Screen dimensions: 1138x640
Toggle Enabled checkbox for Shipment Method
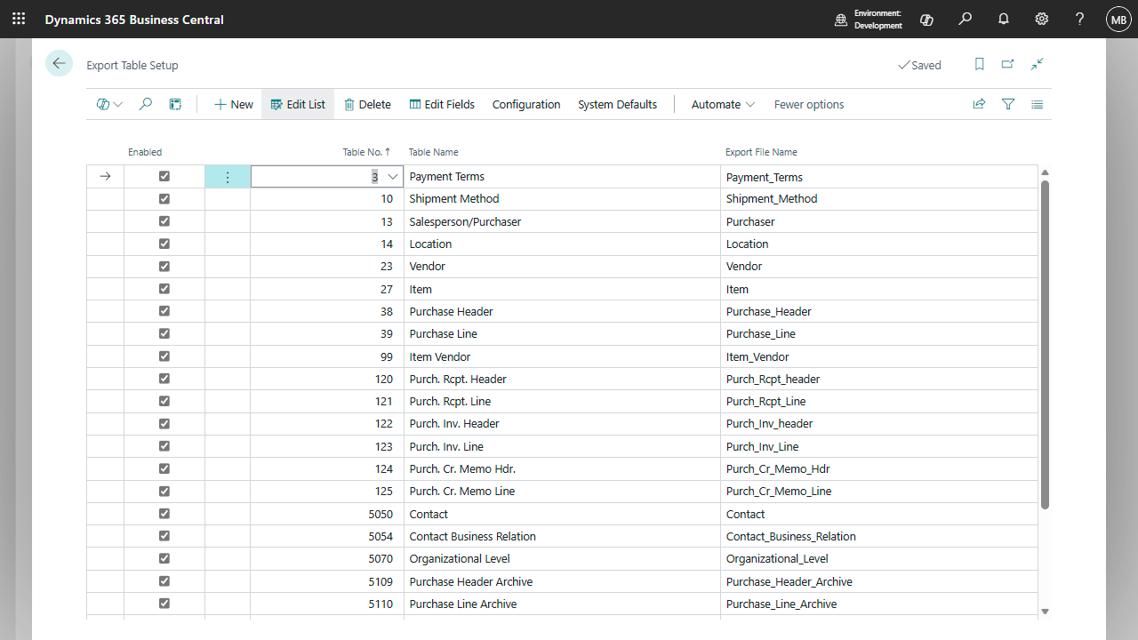tap(164, 199)
